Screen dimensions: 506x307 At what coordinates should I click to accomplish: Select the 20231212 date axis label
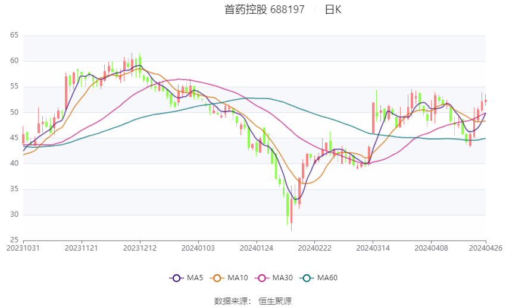(x=140, y=248)
